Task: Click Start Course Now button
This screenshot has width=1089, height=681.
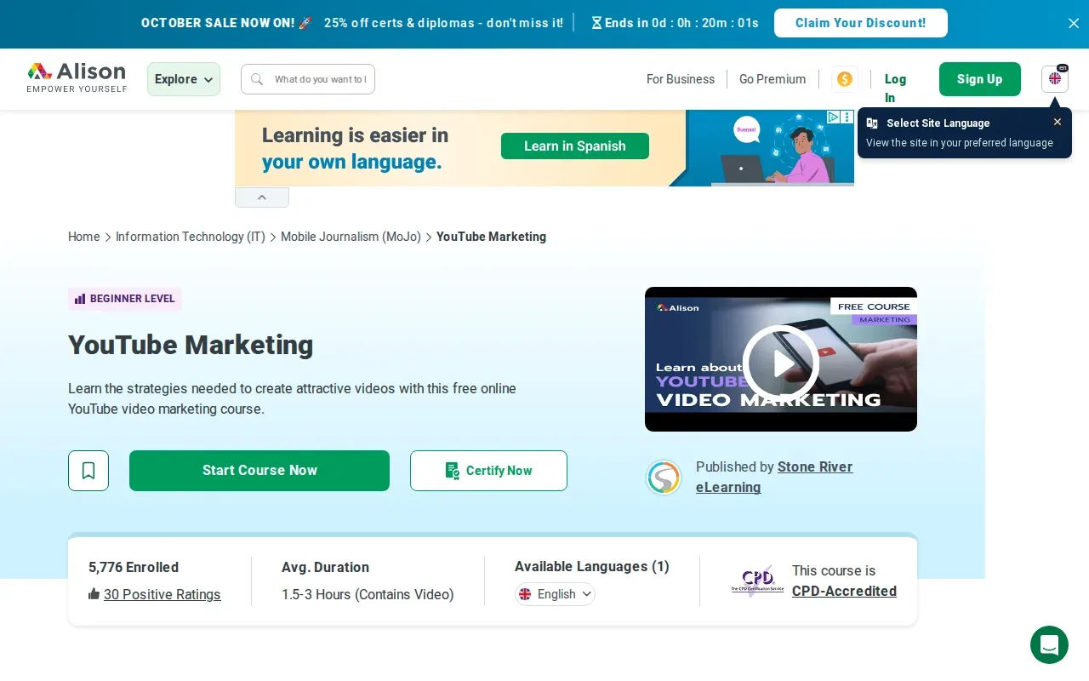Action: (259, 471)
